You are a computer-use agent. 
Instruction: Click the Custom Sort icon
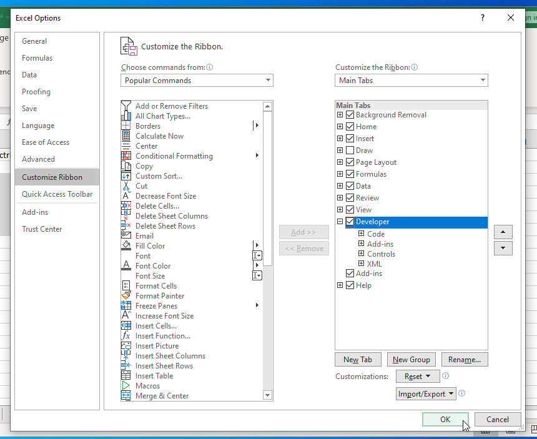coord(126,176)
